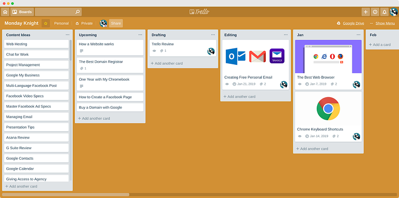Click attachment icon on The Best Domain Registrar
Screen dimensions: 399x198
pyautogui.click(x=82, y=68)
